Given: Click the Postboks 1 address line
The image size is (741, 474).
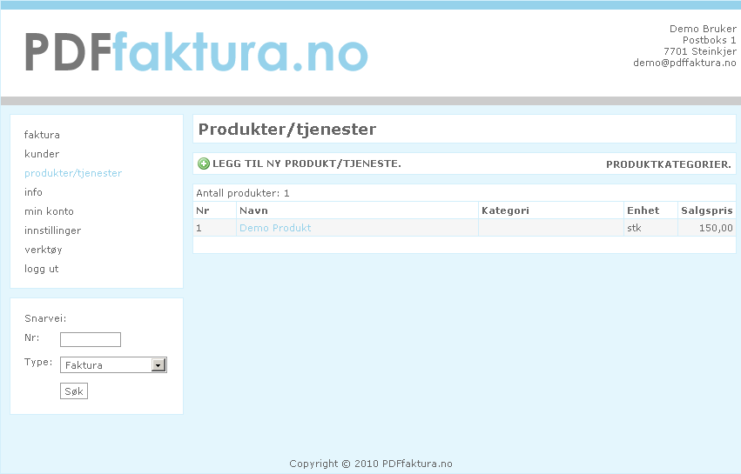Looking at the screenshot, I should (x=709, y=40).
